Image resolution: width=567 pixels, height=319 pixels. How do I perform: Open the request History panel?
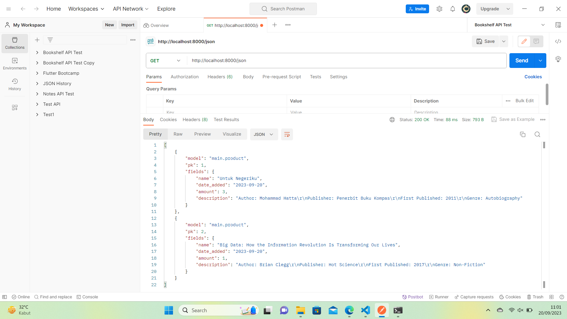pos(14,85)
